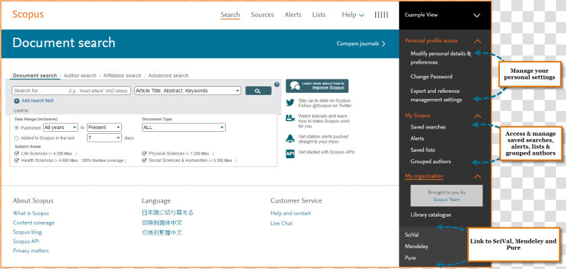Viewport: 566px width, 269px height.
Task: Click the speech bubbles Improve Scopus icon
Action: point(295,85)
